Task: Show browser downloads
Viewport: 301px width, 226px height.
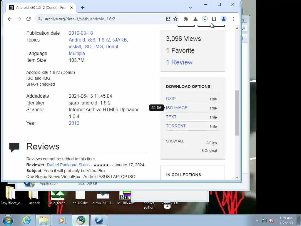Action: 205,19
